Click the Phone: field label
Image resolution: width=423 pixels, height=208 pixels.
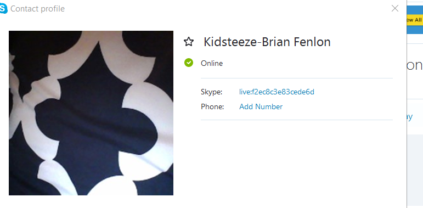[x=212, y=106]
